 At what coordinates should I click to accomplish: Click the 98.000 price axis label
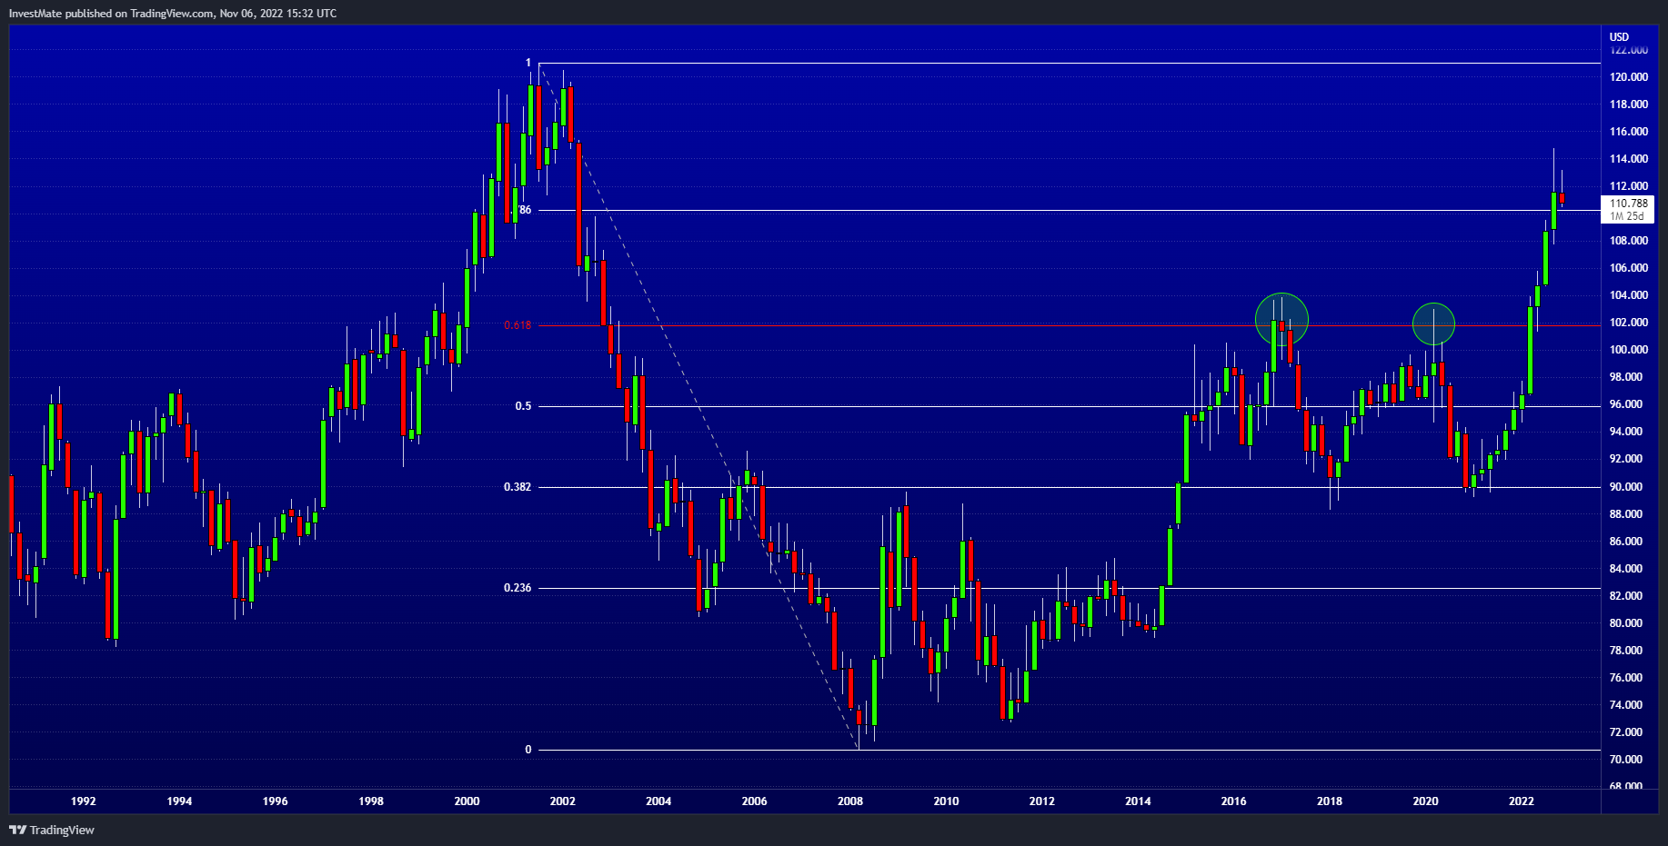click(1628, 377)
